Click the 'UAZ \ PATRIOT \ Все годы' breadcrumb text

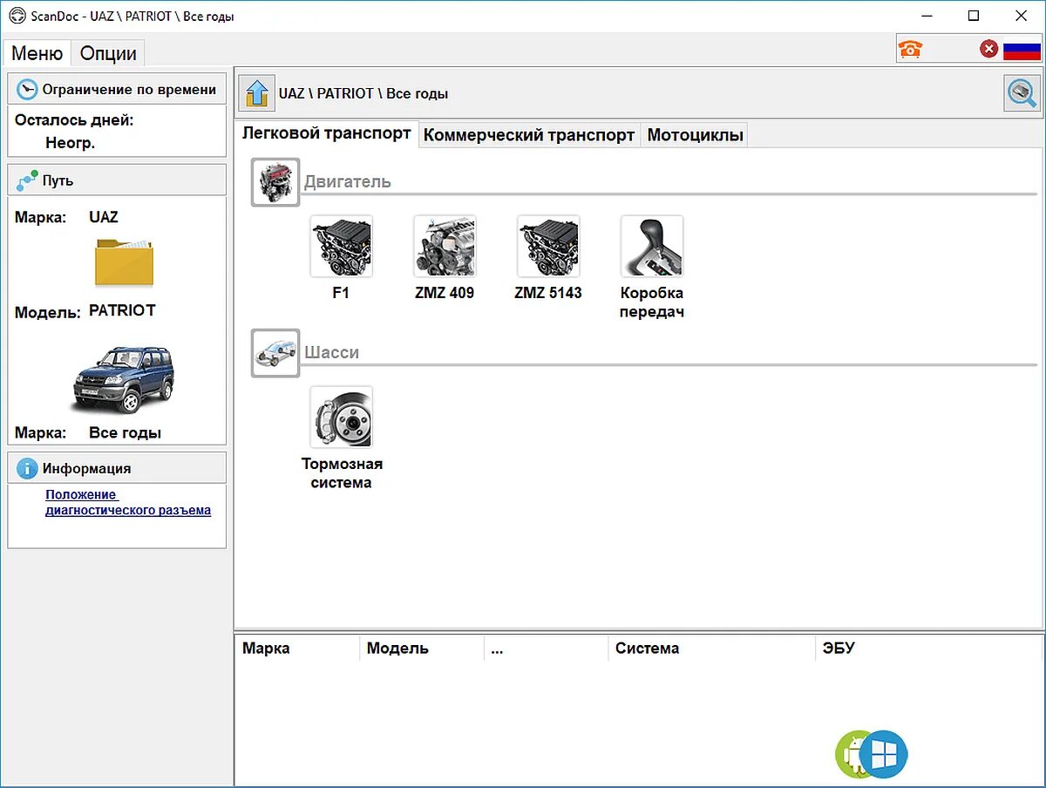363,93
